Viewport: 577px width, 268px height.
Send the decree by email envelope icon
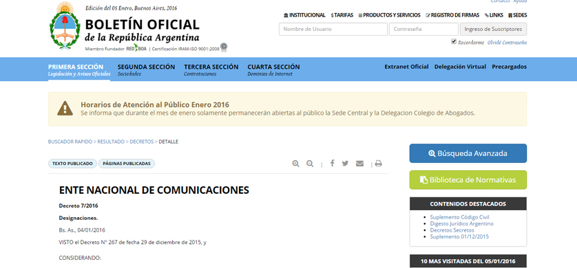point(360,164)
